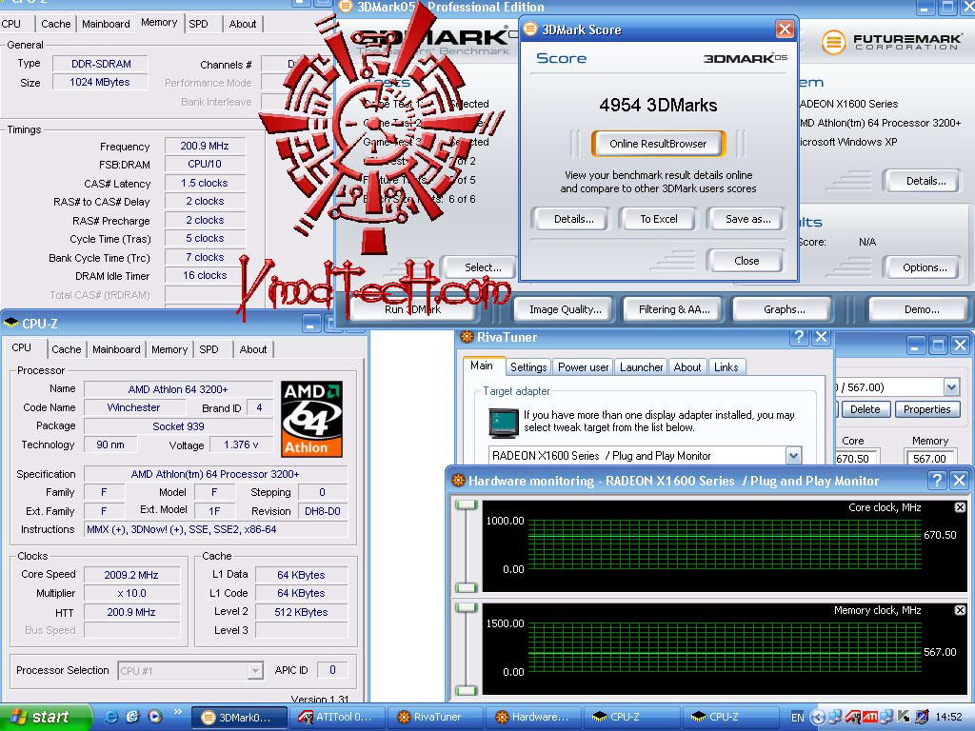Viewport: 975px width, 731px height.
Task: Launch Internet Explorer from quick launch
Action: pos(110,717)
